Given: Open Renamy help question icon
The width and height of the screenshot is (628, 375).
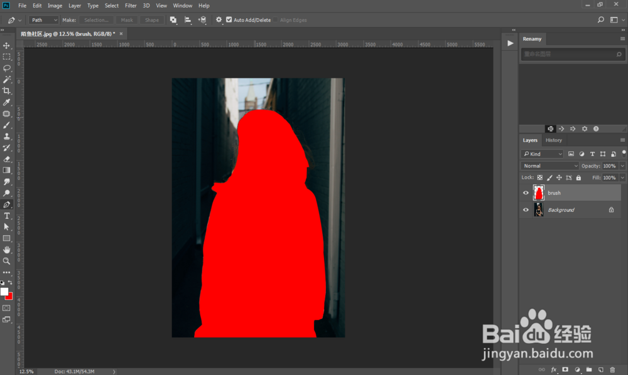Looking at the screenshot, I should click(596, 129).
